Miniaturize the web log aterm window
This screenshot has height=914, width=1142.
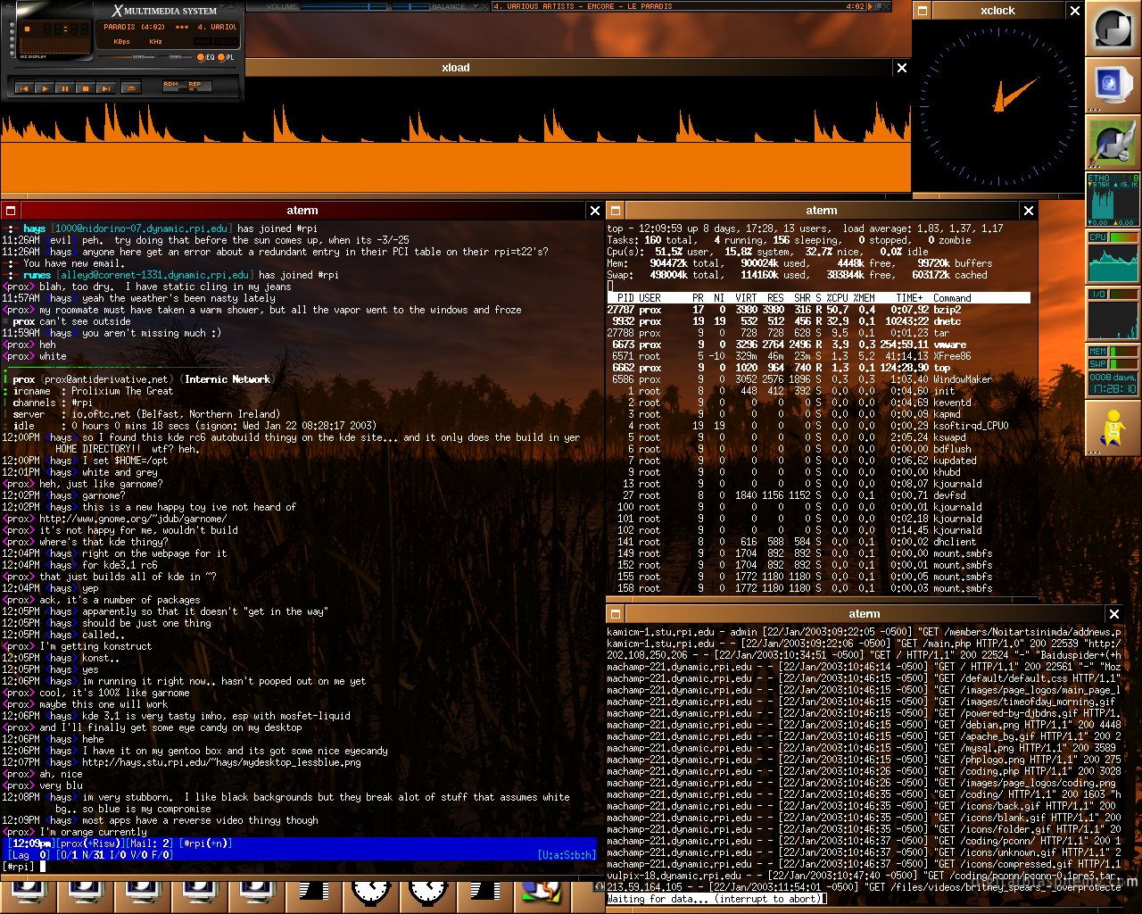pos(616,614)
